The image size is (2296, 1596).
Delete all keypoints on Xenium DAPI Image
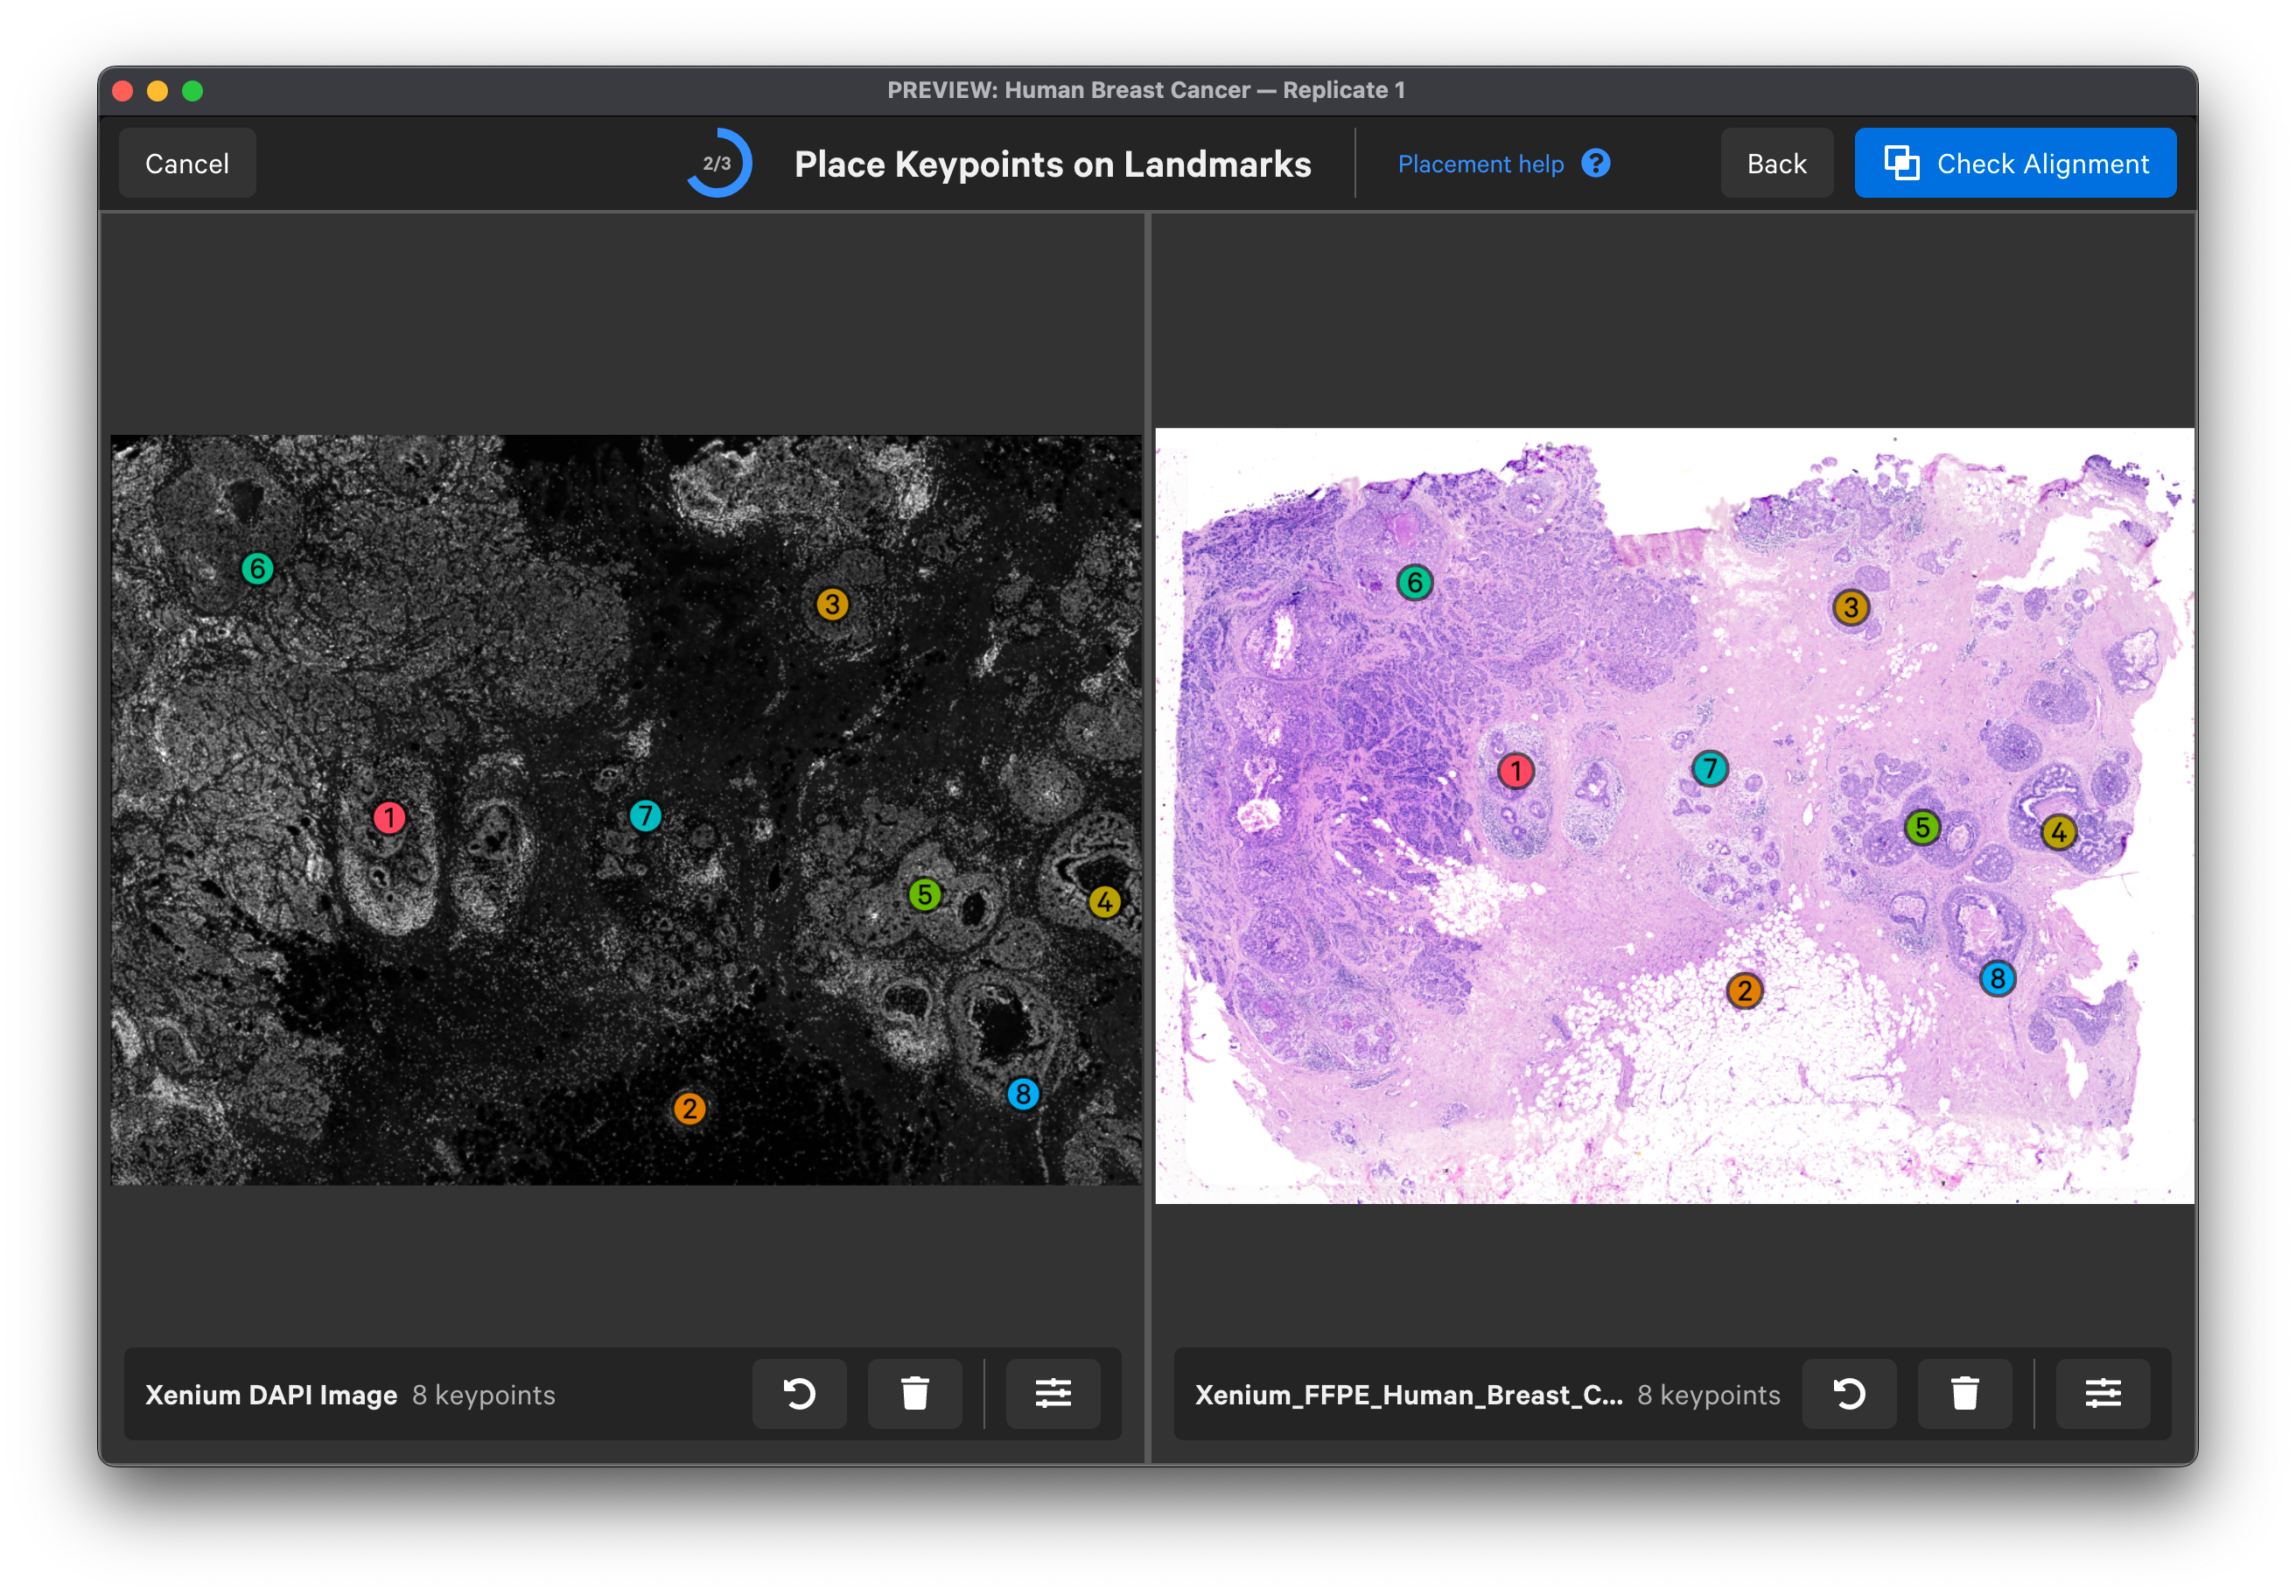click(x=914, y=1394)
